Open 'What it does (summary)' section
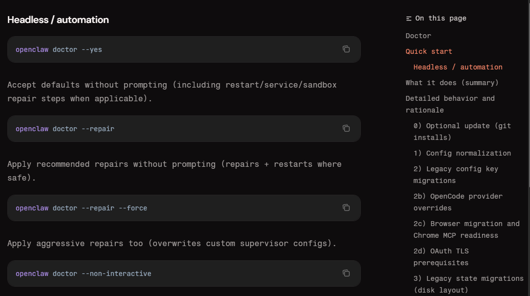Image resolution: width=530 pixels, height=296 pixels. (452, 83)
